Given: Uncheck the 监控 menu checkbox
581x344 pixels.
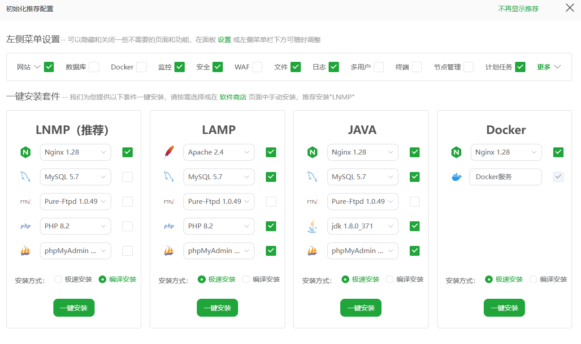Looking at the screenshot, I should [179, 67].
